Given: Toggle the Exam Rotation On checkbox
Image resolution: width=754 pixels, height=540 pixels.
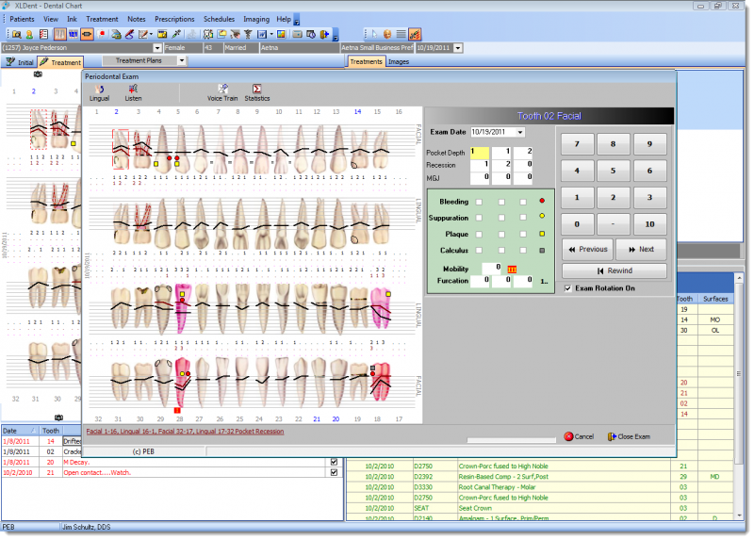Looking at the screenshot, I should click(566, 288).
